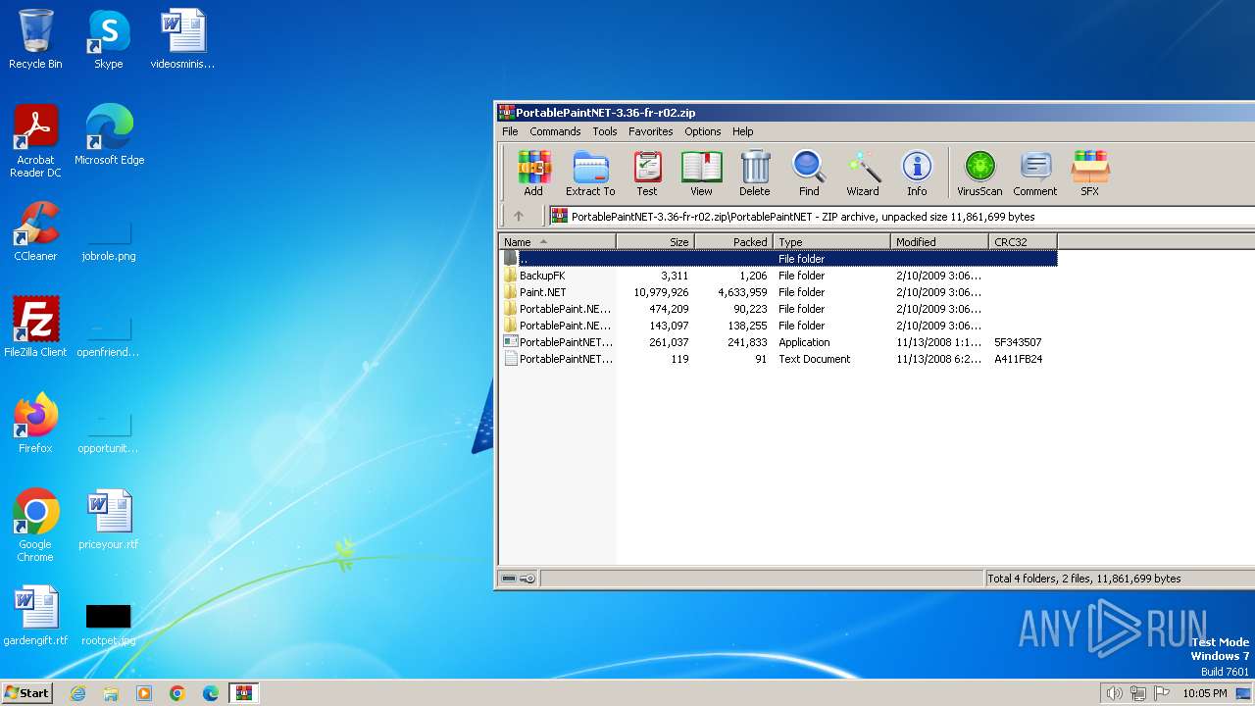The image size is (1255, 706).
Task: Click CRC32 value A411FB24
Action: pos(1018,359)
